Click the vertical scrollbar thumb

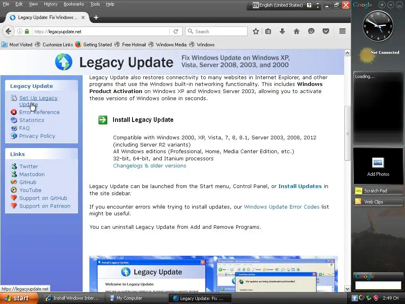[x=347, y=133]
